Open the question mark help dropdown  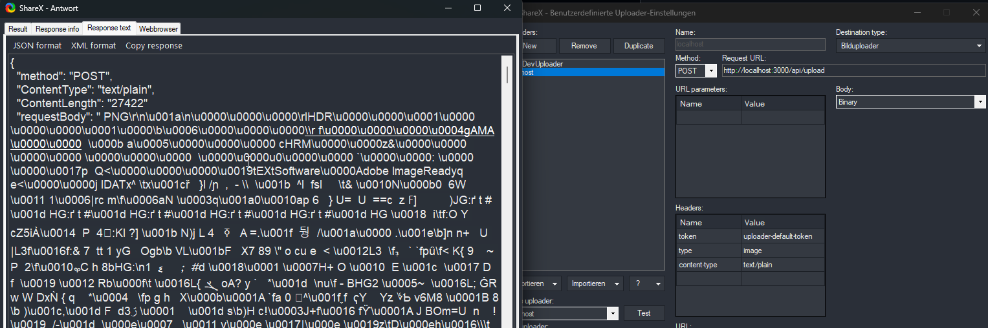[647, 283]
